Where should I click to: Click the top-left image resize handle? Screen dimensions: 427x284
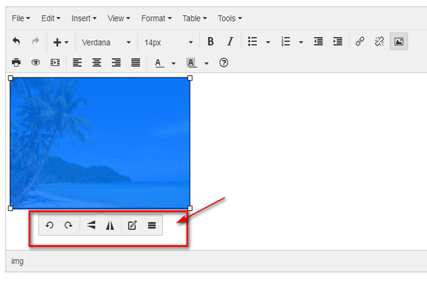[11, 78]
